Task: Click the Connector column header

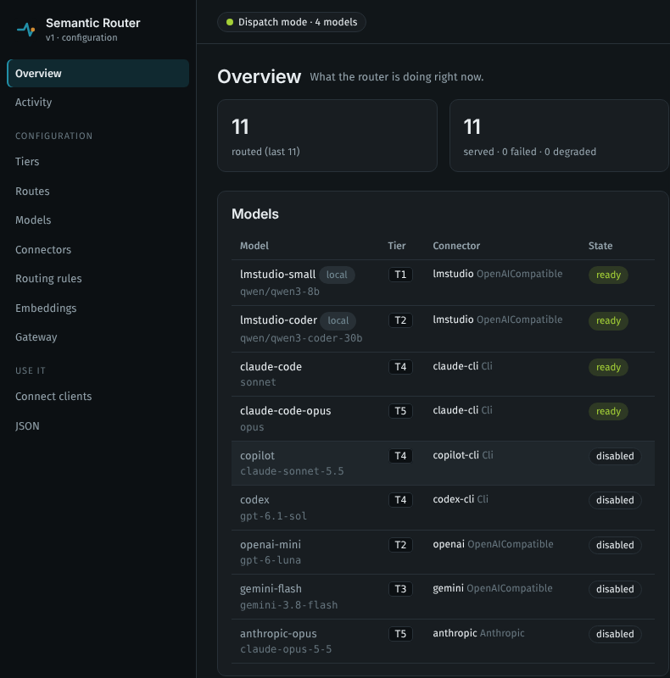Action: coord(456,246)
